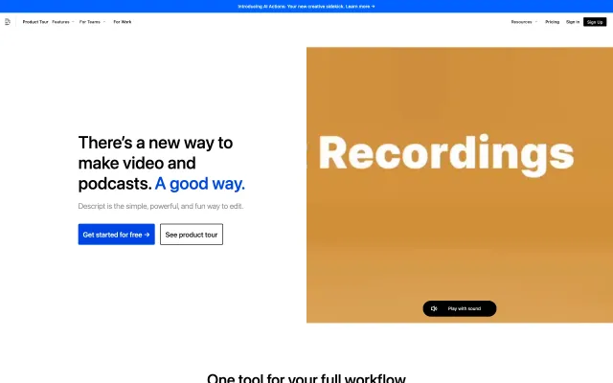Click the Descript tagline description text
This screenshot has width=613, height=383.
coord(153,207)
